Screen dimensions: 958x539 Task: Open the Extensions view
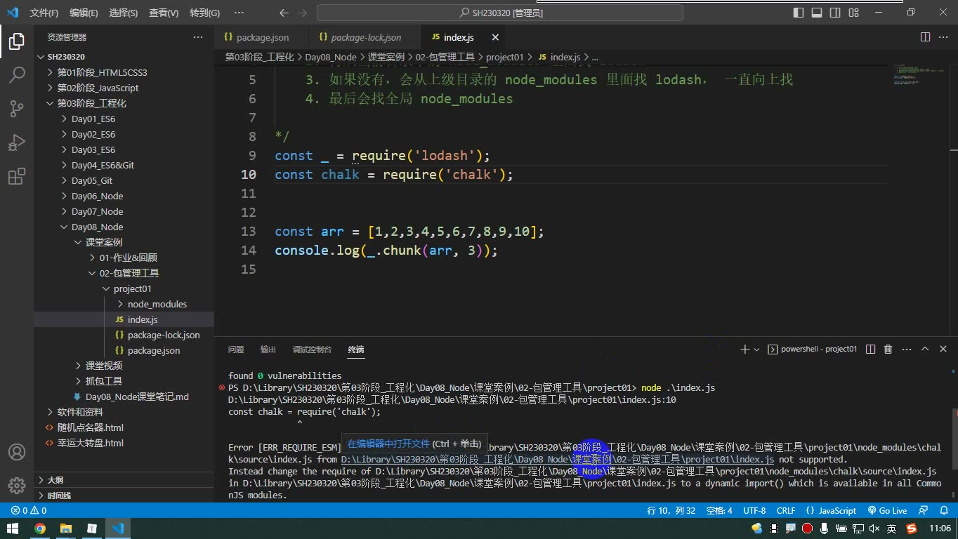pos(17,176)
